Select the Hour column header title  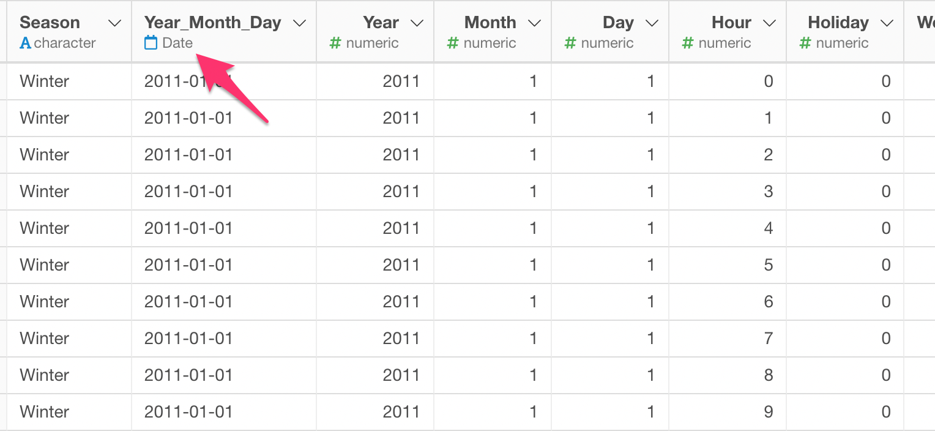point(731,23)
